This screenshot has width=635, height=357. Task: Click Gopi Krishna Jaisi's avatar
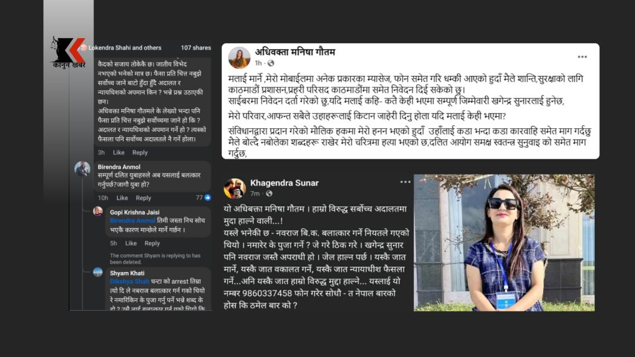pyautogui.click(x=98, y=211)
